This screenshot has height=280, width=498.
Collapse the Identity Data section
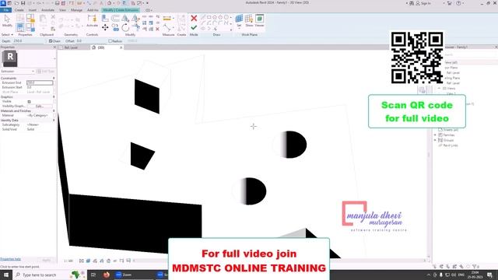coord(54,121)
